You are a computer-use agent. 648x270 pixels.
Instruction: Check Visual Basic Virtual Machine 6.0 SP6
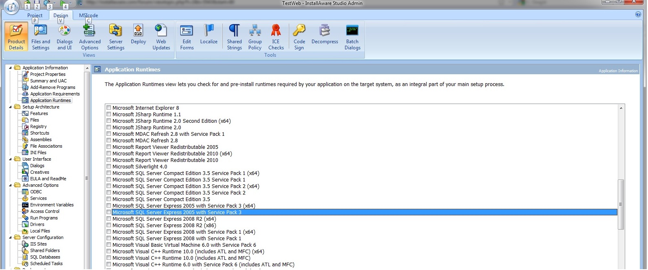tap(109, 245)
